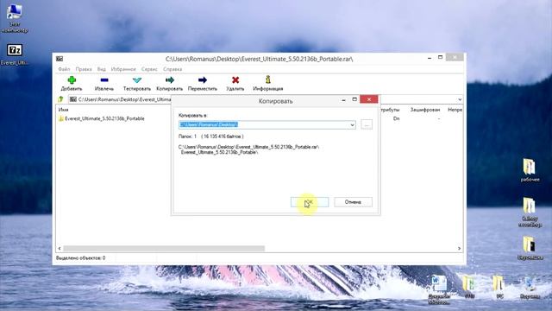552x311 pixels.
Task: Open the Word document icon on the desktop
Action: click(439, 289)
